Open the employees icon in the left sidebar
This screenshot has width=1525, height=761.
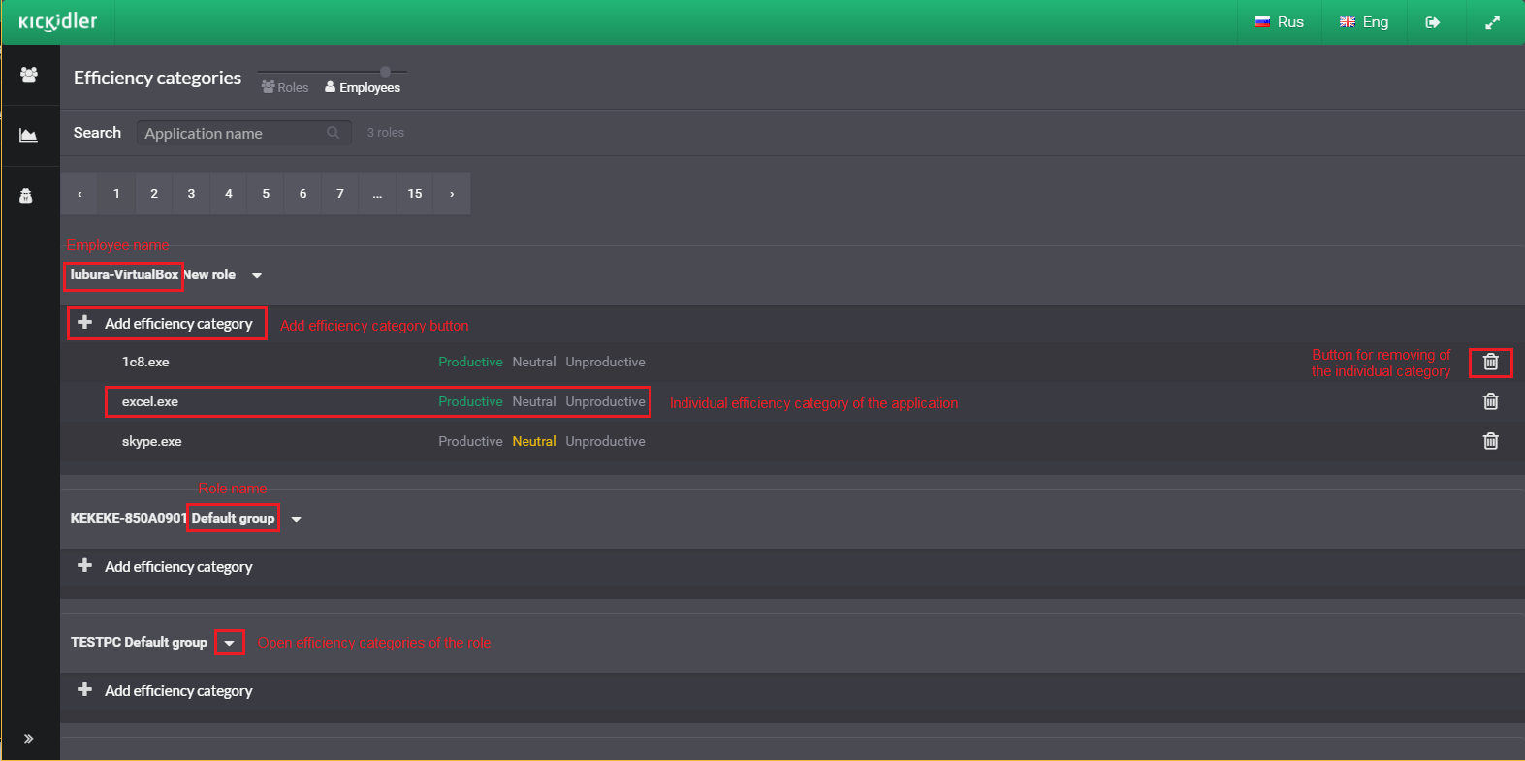(29, 75)
